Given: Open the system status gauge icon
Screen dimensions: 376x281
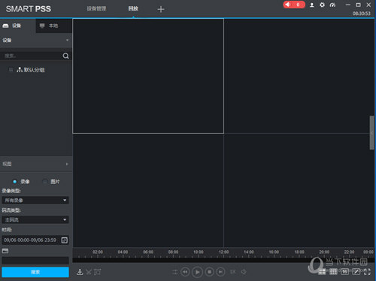Looking at the screenshot, I should 332,5.
